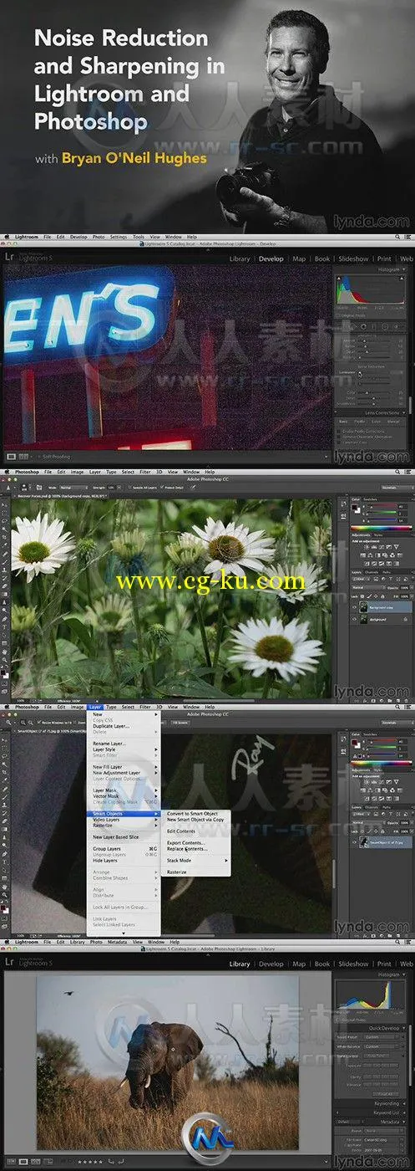This screenshot has height=1171, width=415.
Task: Select Move tool in flowers Photoshop window
Action: point(5,505)
